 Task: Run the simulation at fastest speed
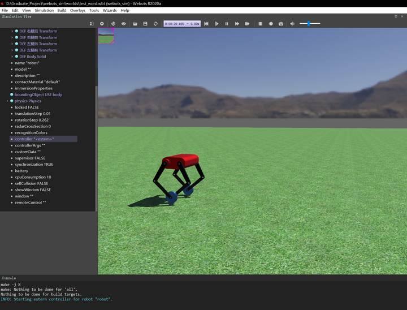click(247, 24)
